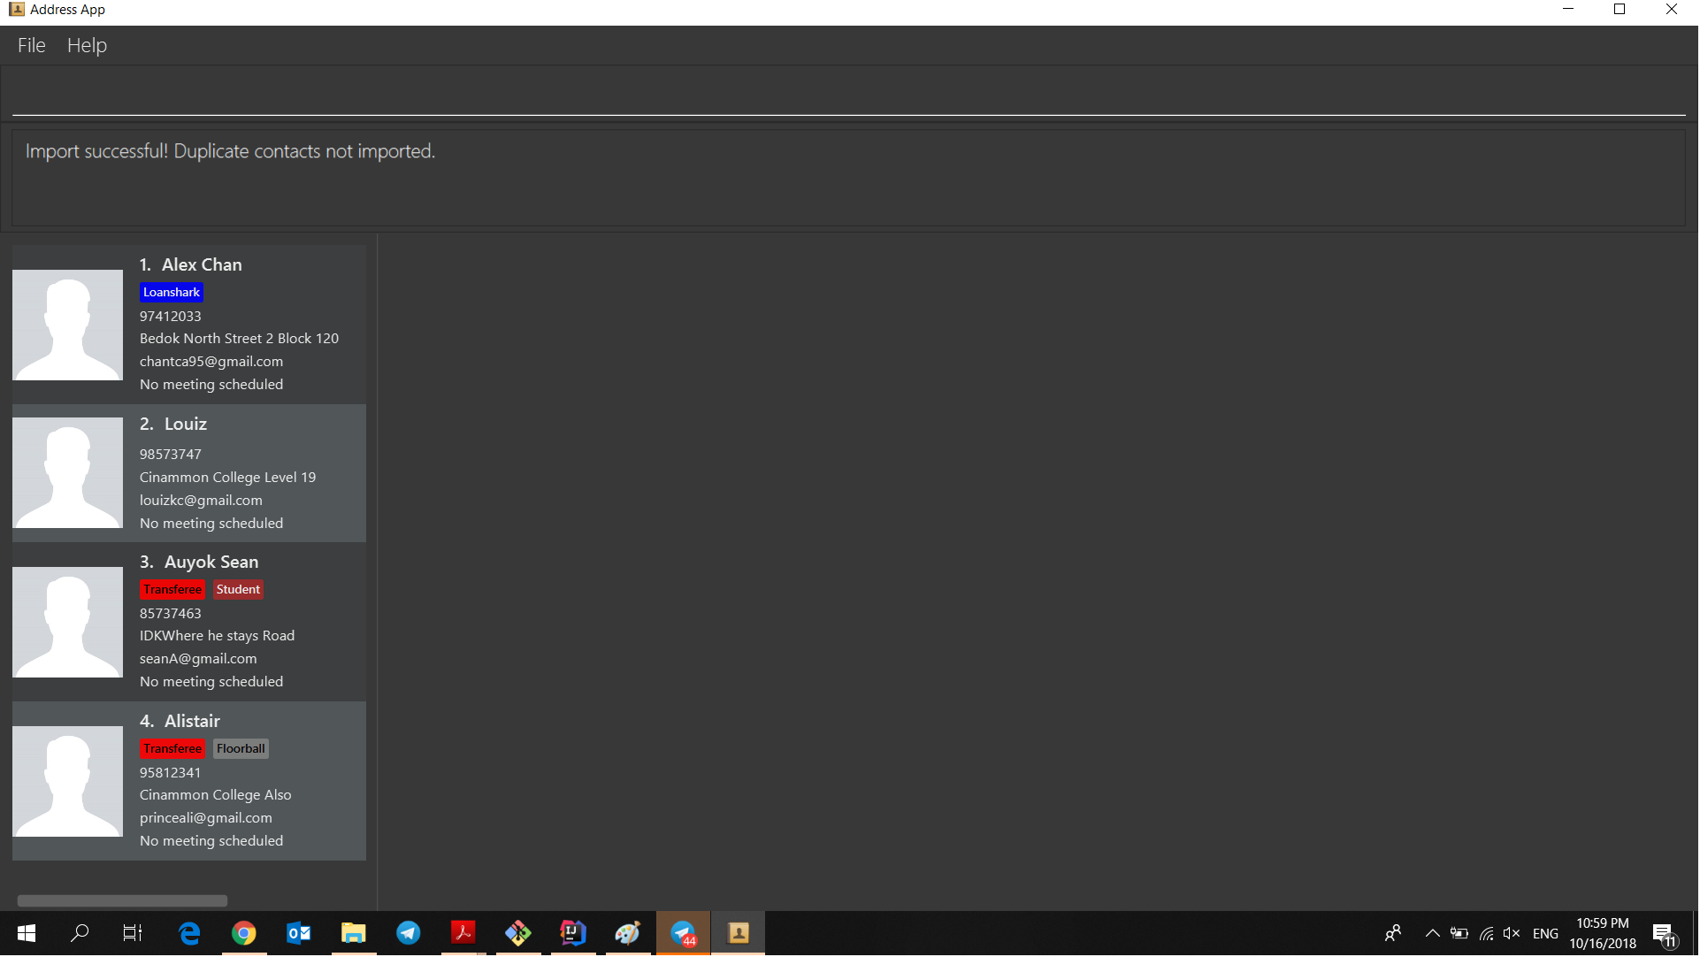Click Louiz's profile picture
Viewport: 1700px width, 957px height.
(68, 473)
